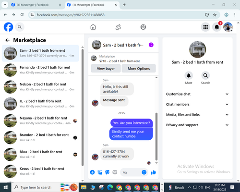The width and height of the screenshot is (240, 192).
Task: Open Bluu's conversation
Action: [40, 155]
